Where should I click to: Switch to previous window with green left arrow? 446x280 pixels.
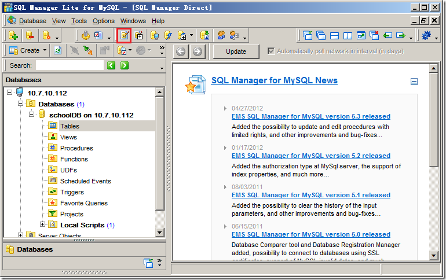point(387,35)
